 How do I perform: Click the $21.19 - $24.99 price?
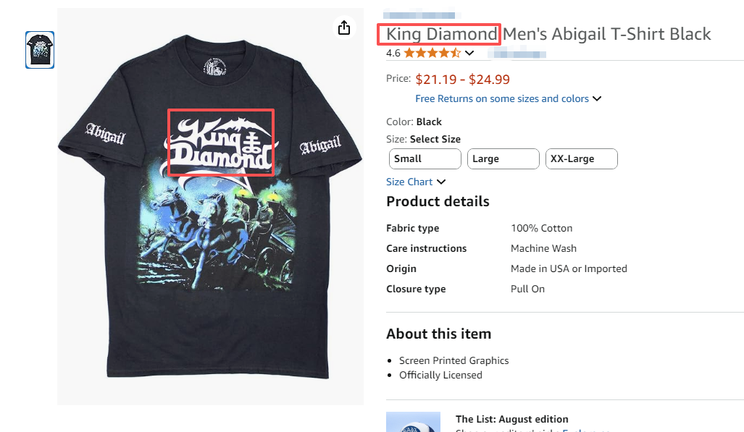[462, 79]
